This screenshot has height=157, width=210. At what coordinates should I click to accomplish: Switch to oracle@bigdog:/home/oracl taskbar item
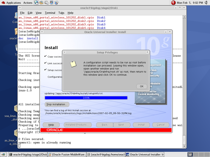pyautogui.click(x=106, y=155)
